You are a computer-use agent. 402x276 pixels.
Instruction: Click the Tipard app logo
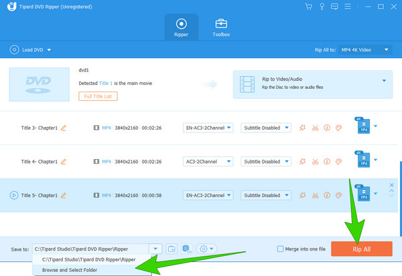(11, 7)
